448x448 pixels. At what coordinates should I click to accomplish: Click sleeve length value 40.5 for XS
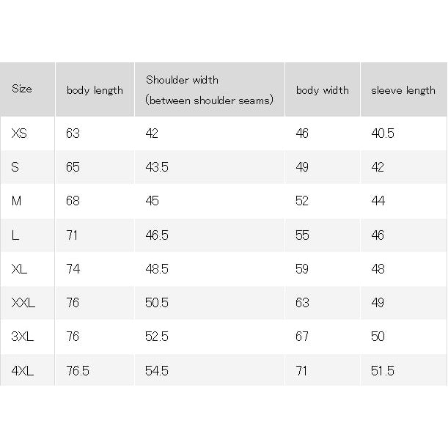(x=383, y=133)
